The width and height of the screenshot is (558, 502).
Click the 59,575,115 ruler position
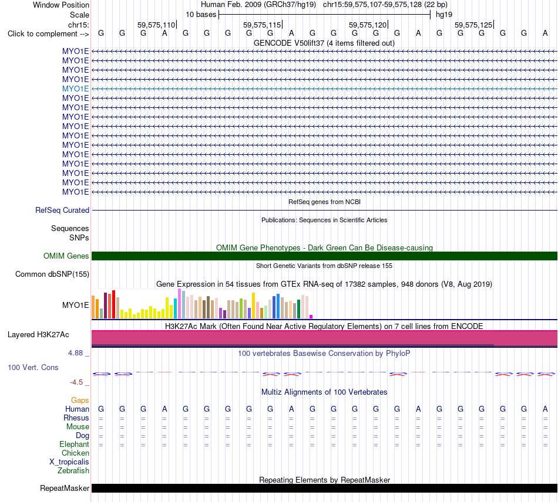pyautogui.click(x=262, y=25)
